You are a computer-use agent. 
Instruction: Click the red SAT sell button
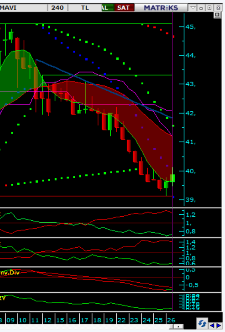(124, 8)
